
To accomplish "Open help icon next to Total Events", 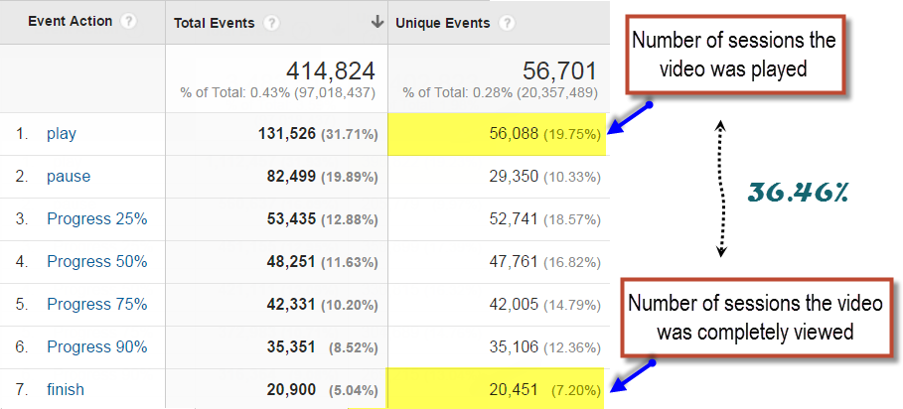I will (271, 23).
